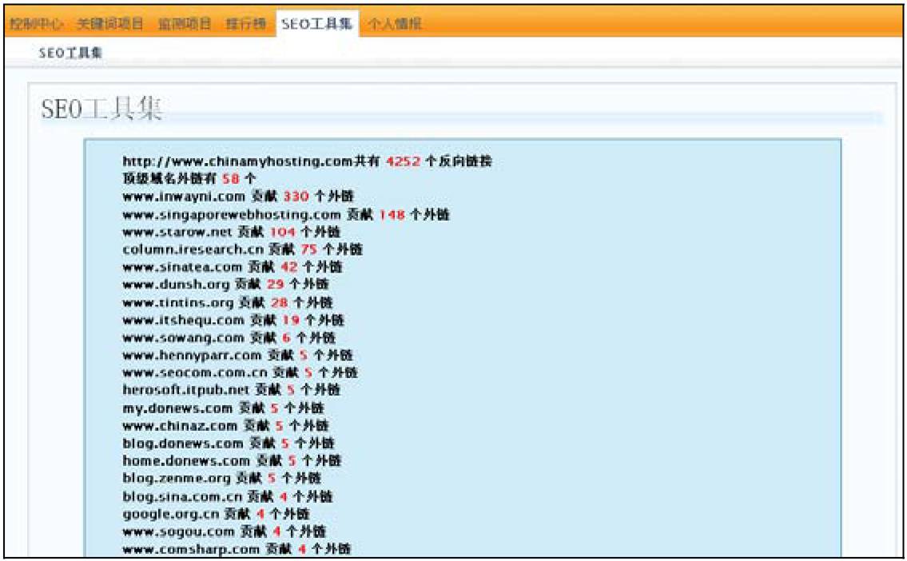Click the www.chinaz.com row
The height and width of the screenshot is (561, 907).
pos(225,425)
